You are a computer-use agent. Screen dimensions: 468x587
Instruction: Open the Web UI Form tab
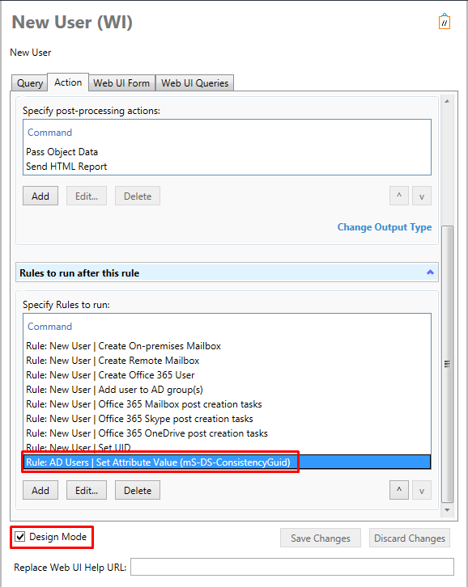click(x=121, y=82)
